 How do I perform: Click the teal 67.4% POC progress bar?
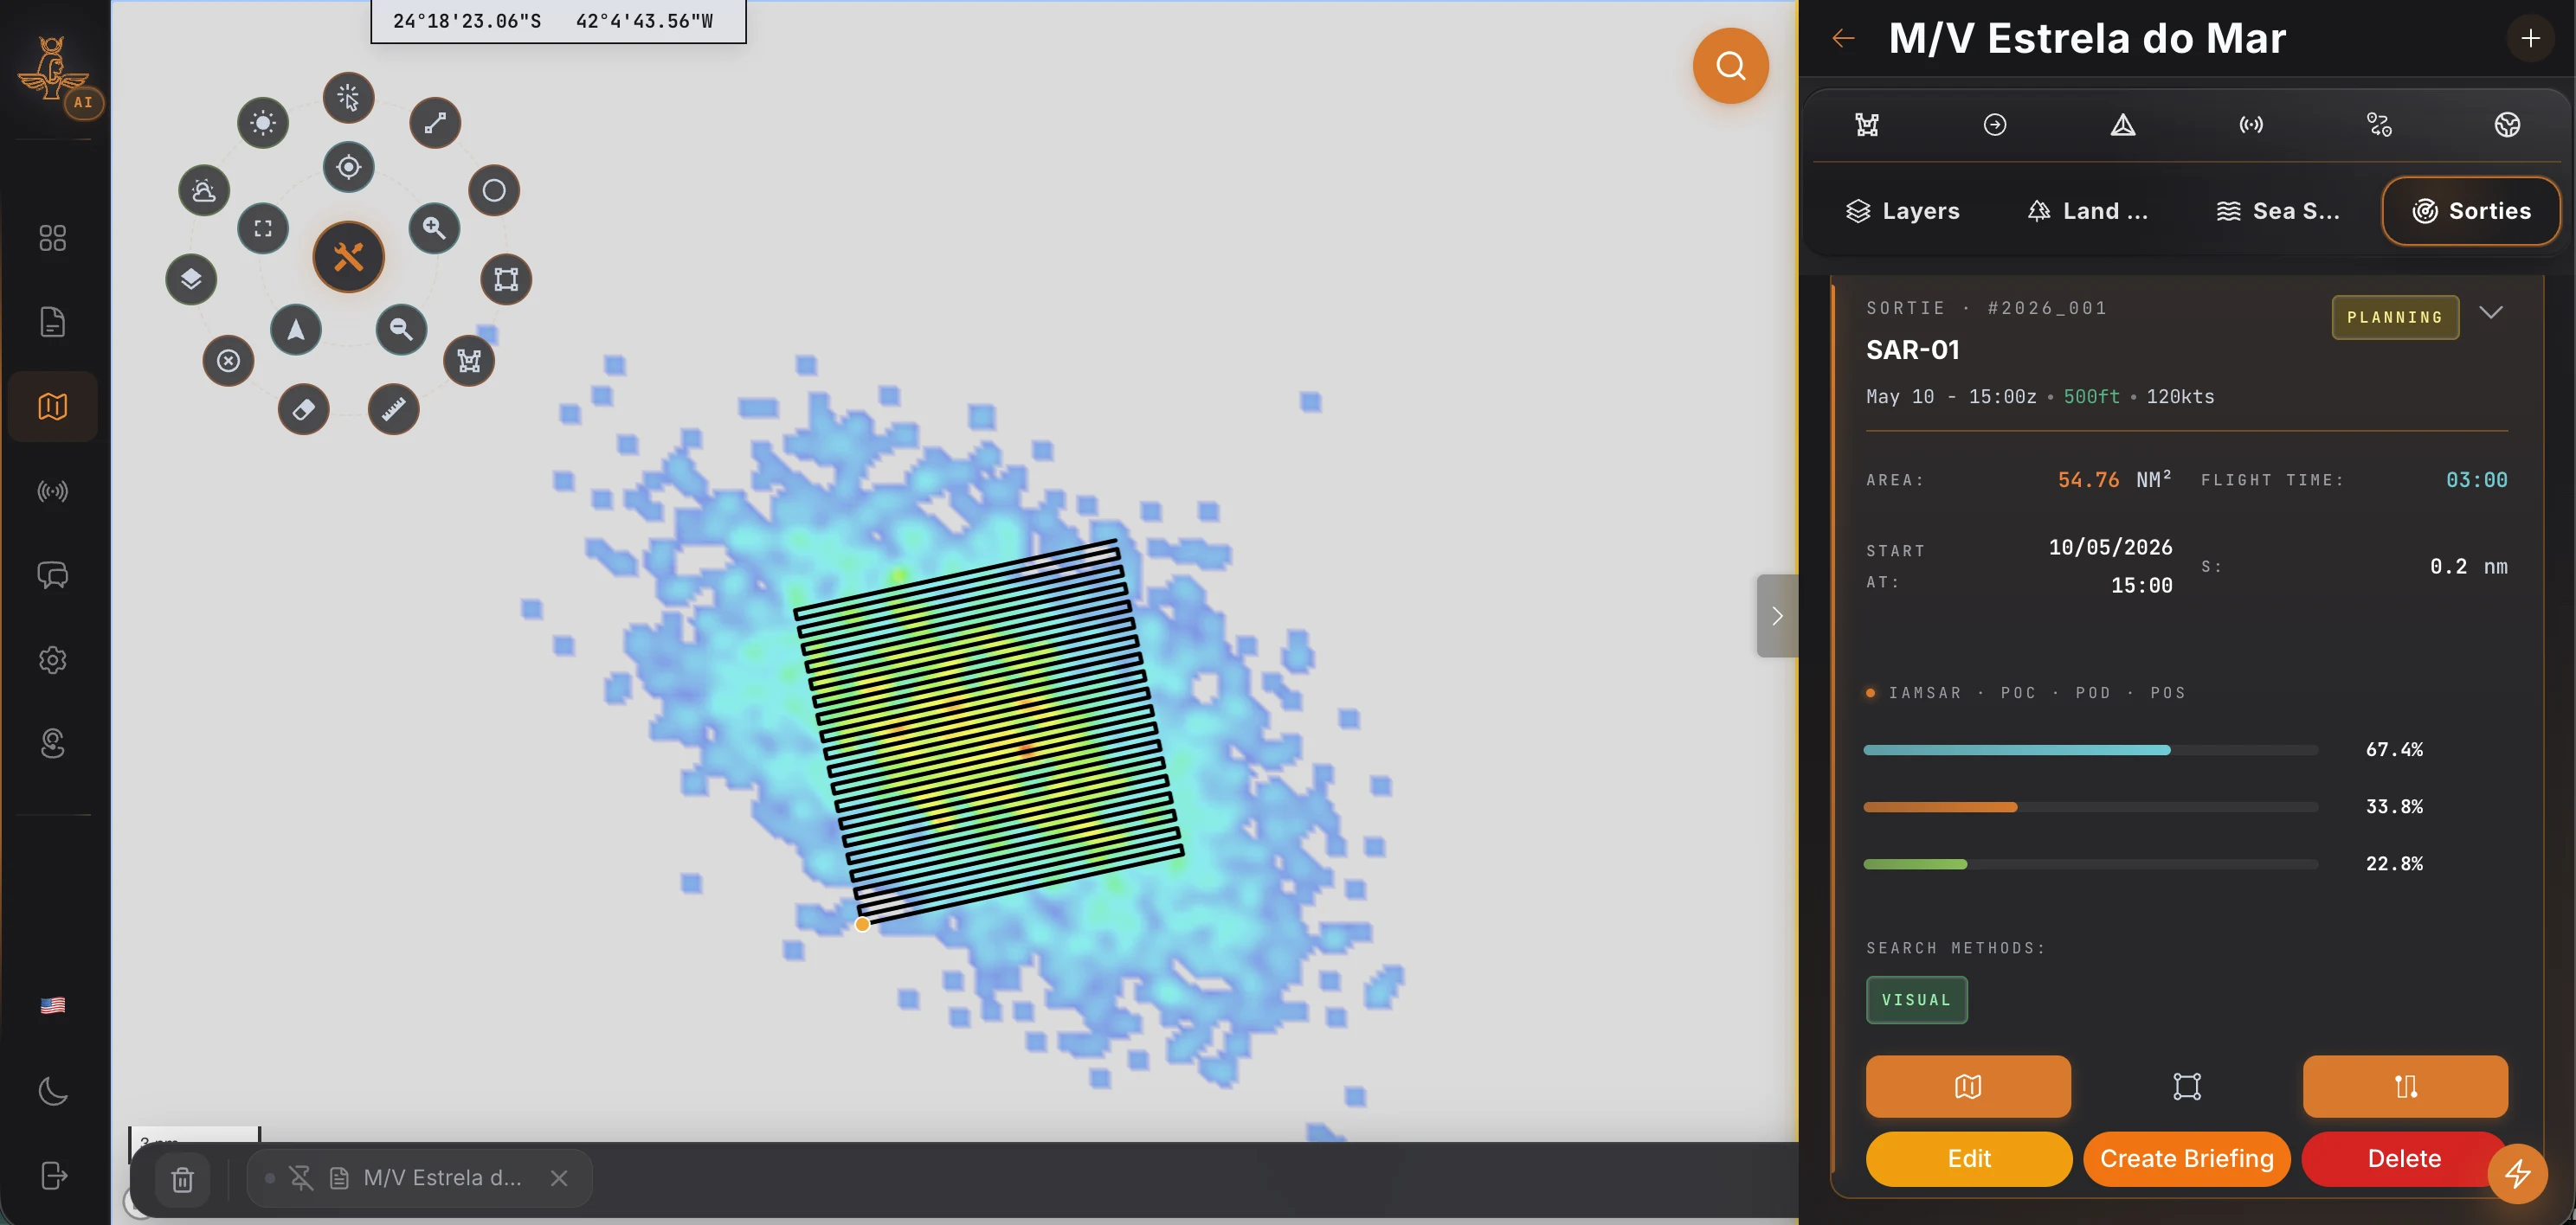click(x=2090, y=749)
